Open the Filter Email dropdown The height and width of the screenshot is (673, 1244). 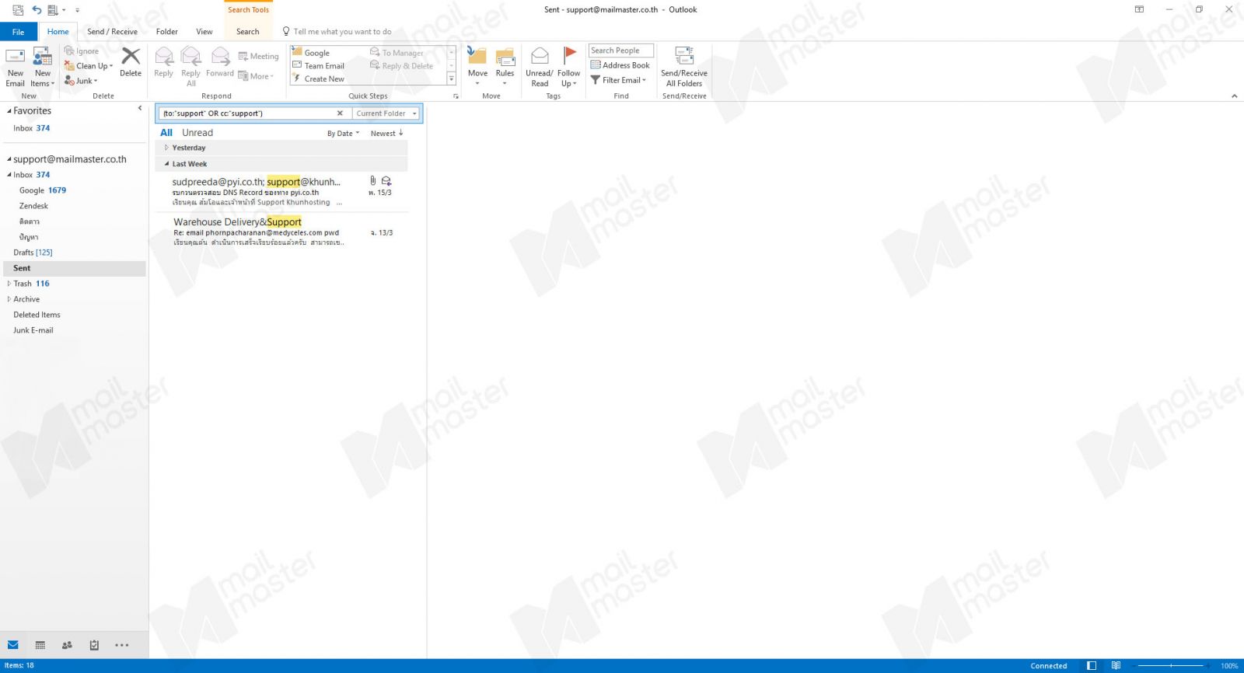619,80
